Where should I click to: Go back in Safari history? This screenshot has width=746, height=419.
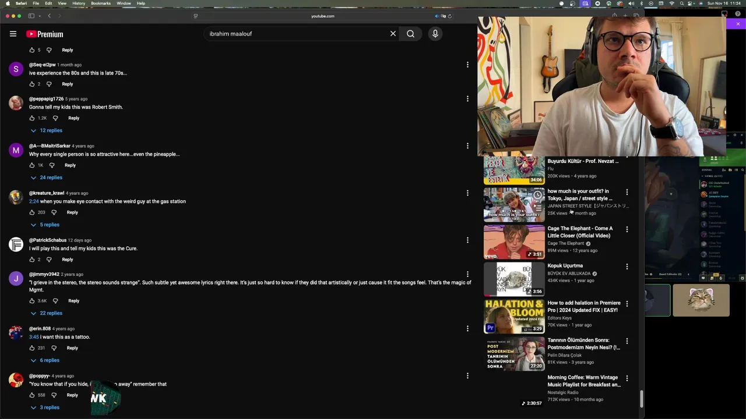click(49, 16)
